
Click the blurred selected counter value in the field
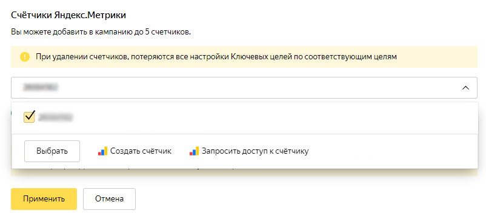pos(41,88)
